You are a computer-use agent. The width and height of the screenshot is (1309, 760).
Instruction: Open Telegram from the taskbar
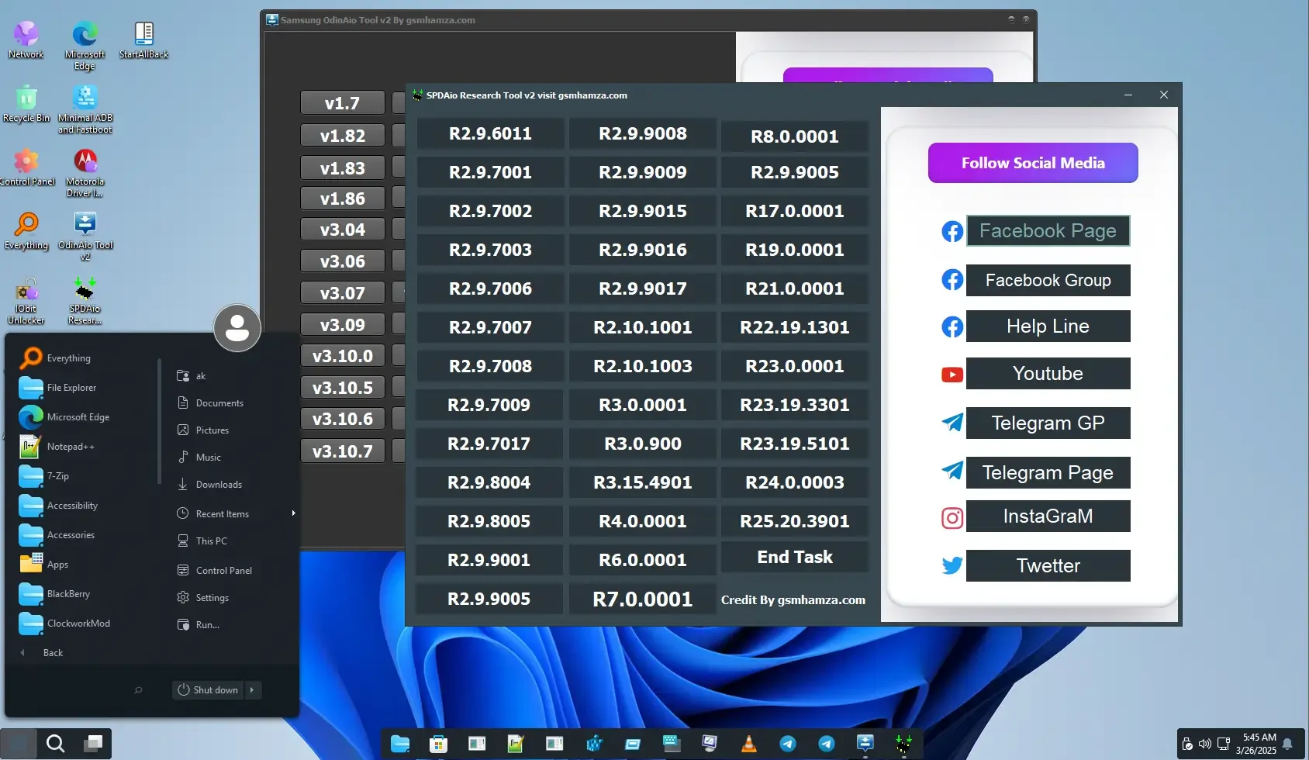[x=787, y=743]
